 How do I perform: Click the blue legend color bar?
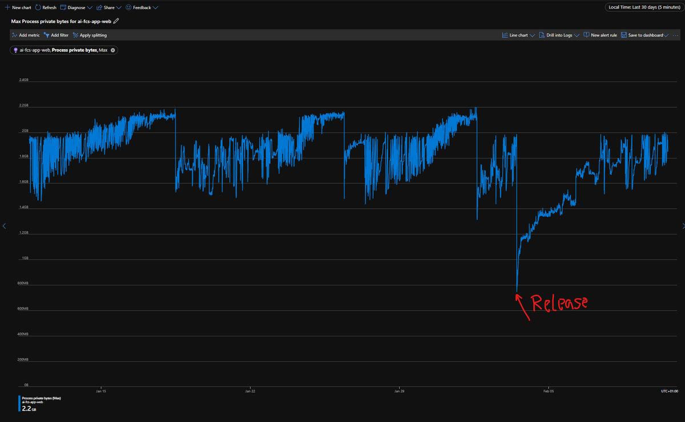tap(19, 404)
